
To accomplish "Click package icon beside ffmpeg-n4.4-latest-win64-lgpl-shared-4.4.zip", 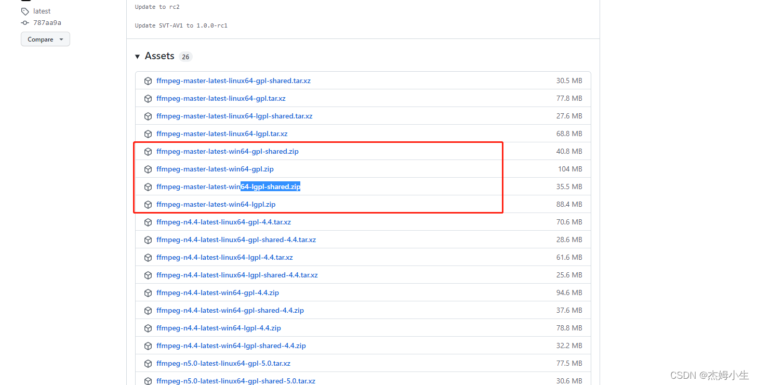I will click(148, 346).
